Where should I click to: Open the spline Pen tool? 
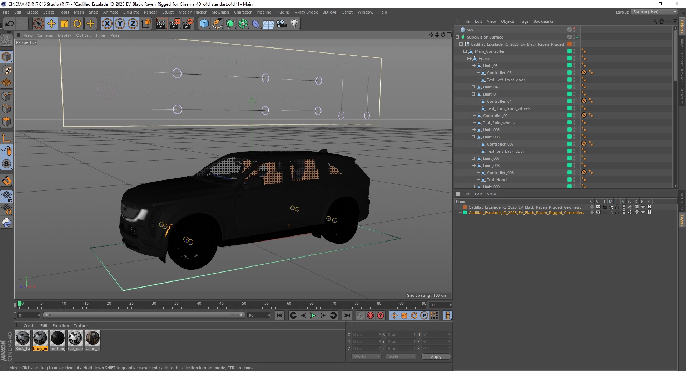pyautogui.click(x=217, y=24)
